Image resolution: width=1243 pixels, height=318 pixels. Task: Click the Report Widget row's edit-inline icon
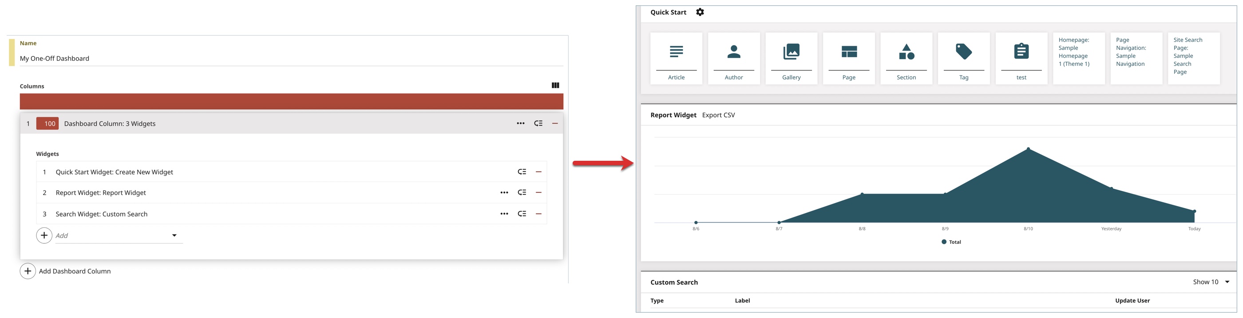click(522, 193)
